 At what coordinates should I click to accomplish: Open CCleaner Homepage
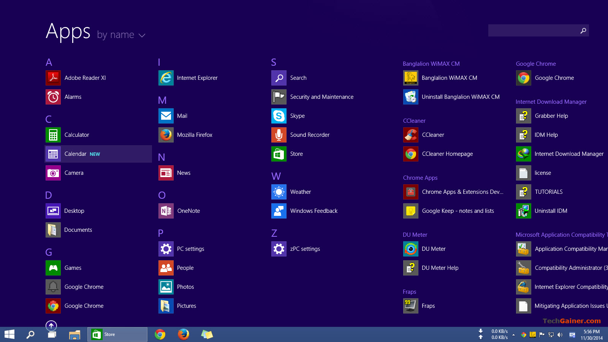[447, 154]
